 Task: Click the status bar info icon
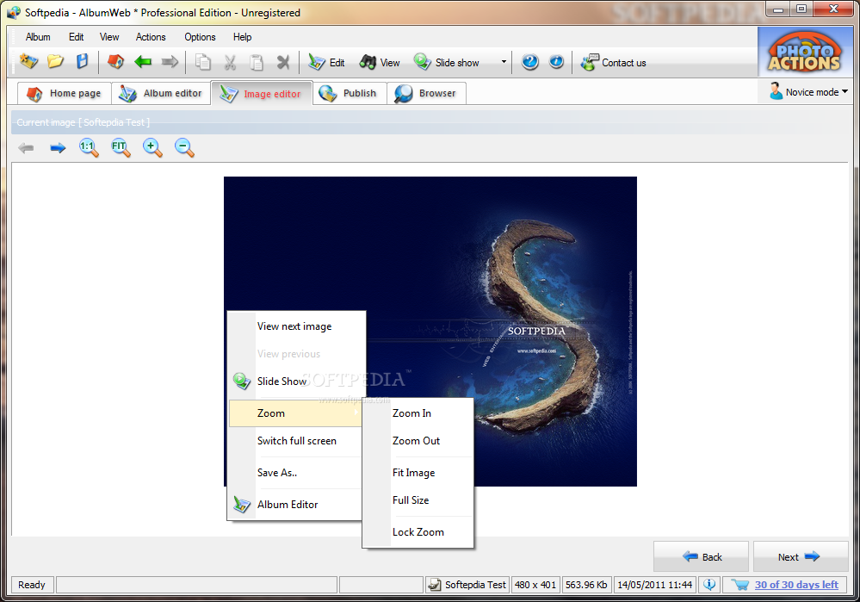click(x=709, y=585)
